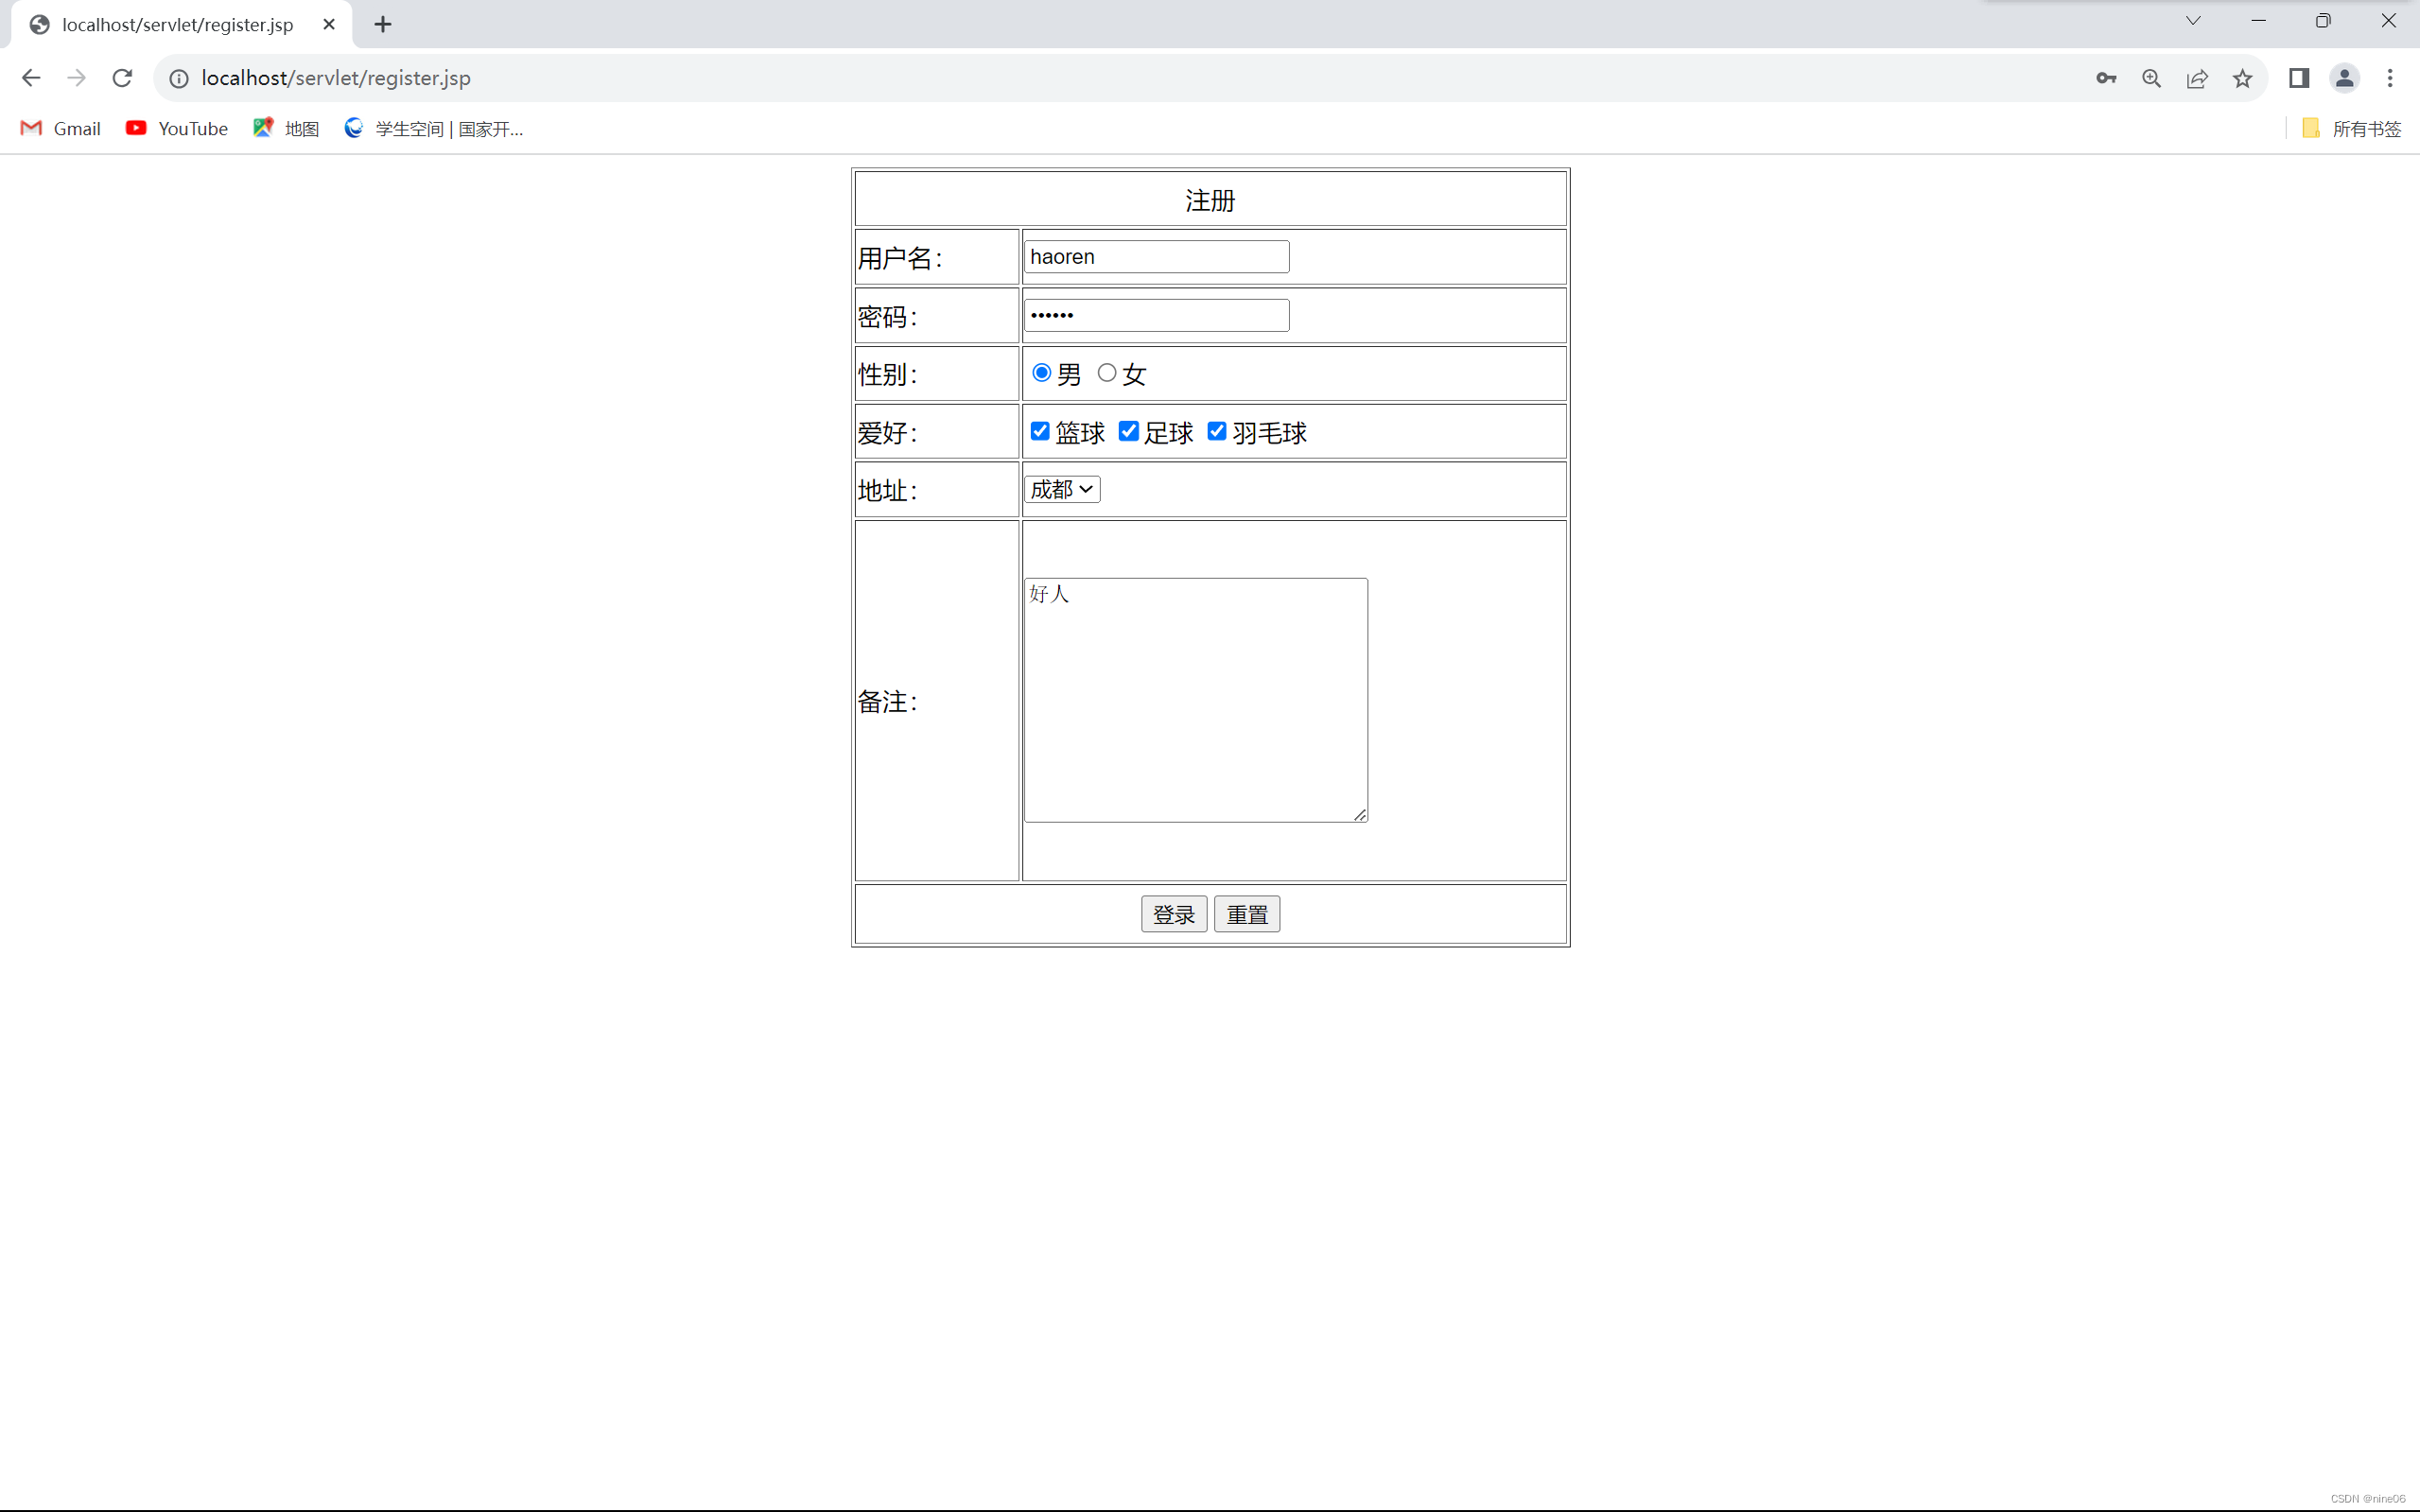Image resolution: width=2420 pixels, height=1512 pixels.
Task: Uncheck the 羽毛球 hobby checkbox
Action: pos(1216,431)
